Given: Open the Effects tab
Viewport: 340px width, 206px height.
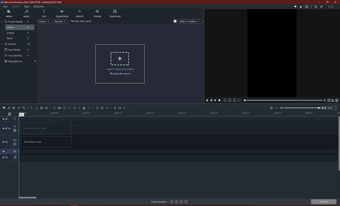Looking at the screenshot, I should (x=80, y=14).
